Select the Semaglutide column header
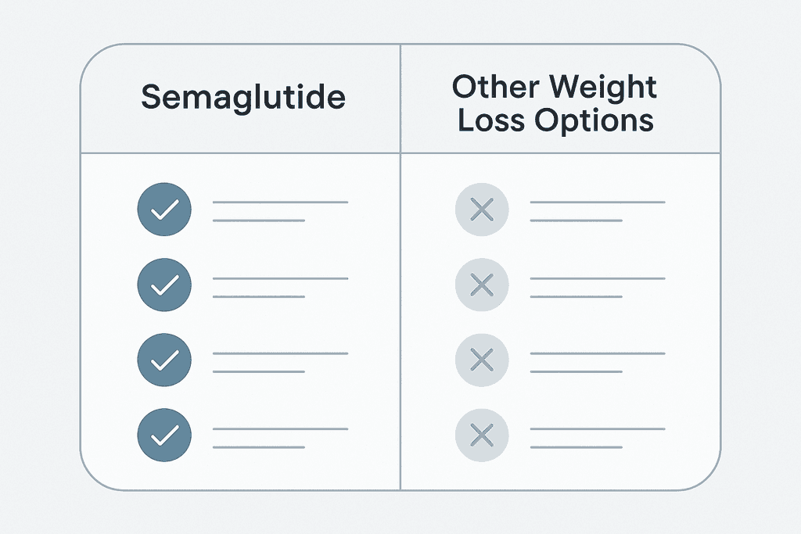This screenshot has height=534, width=801. (243, 97)
